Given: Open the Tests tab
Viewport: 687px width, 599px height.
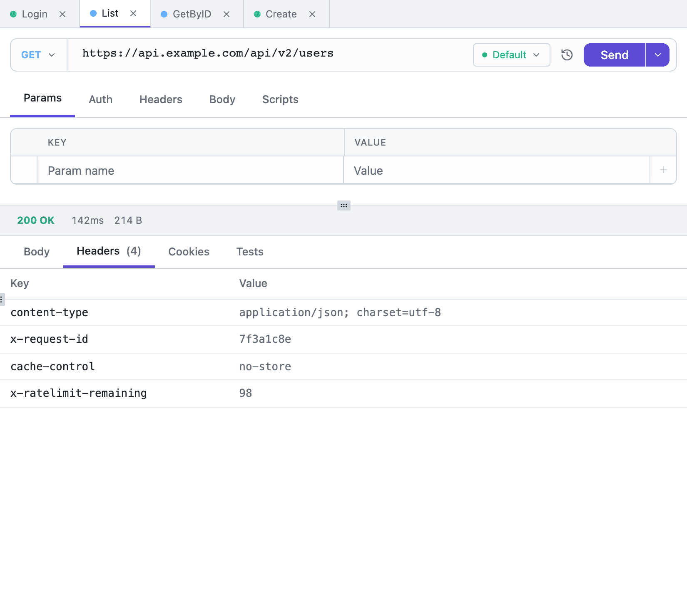Looking at the screenshot, I should coord(250,252).
